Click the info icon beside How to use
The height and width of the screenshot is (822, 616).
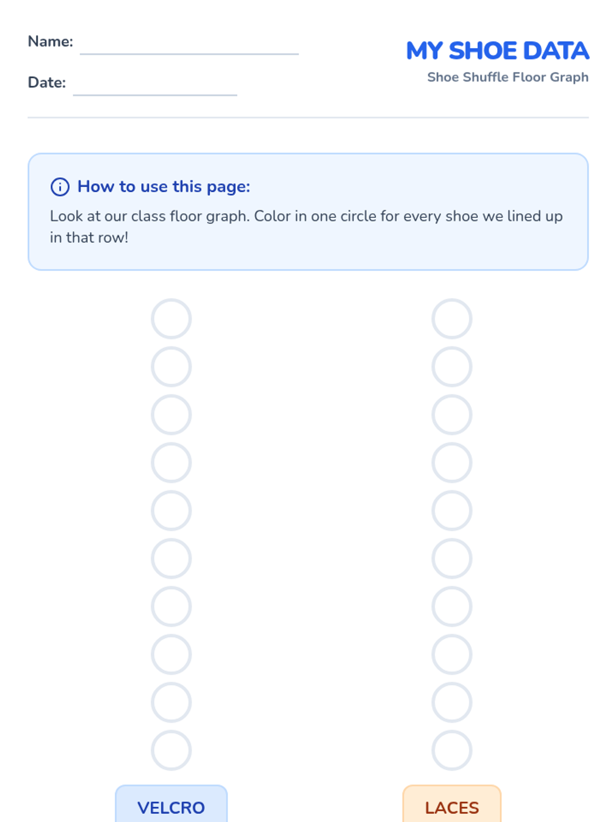(x=60, y=187)
